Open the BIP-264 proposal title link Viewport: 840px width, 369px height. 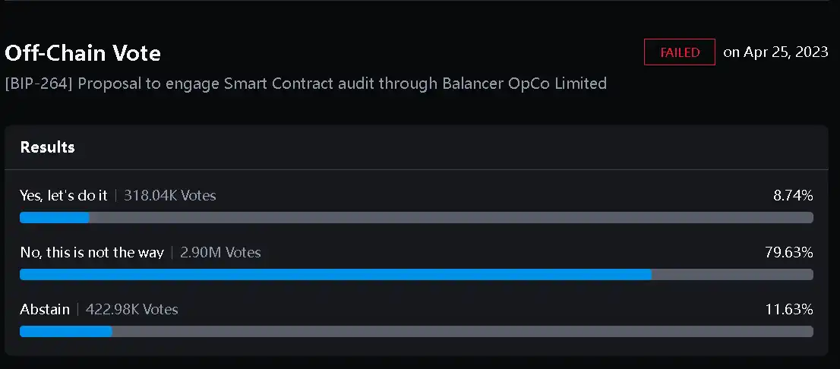tap(305, 84)
